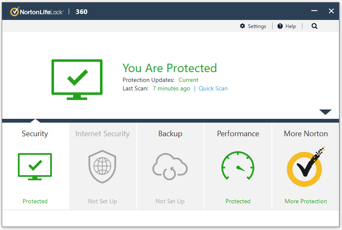Screen dimensions: 342x230
Task: Click the Security monitor checkmark icon
Action: coord(35,167)
